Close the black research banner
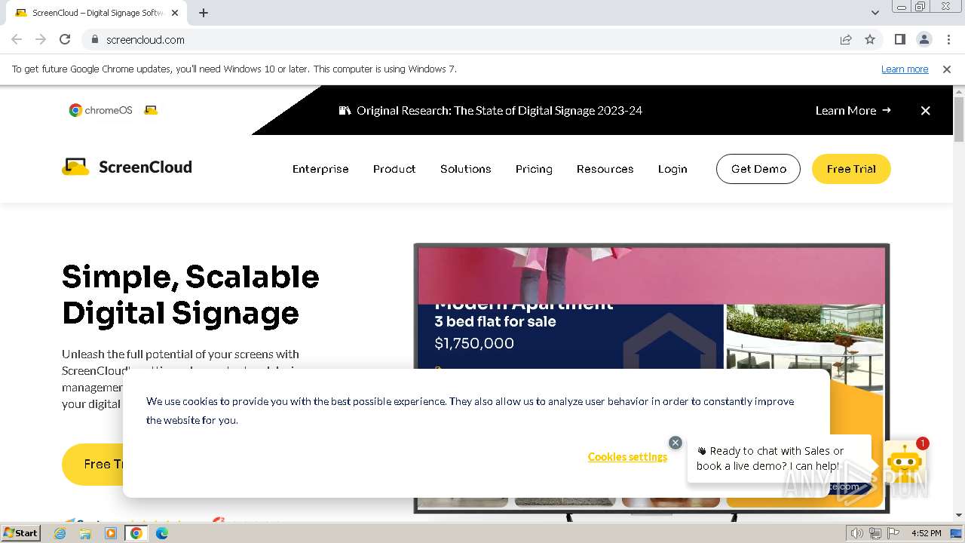 [x=925, y=110]
